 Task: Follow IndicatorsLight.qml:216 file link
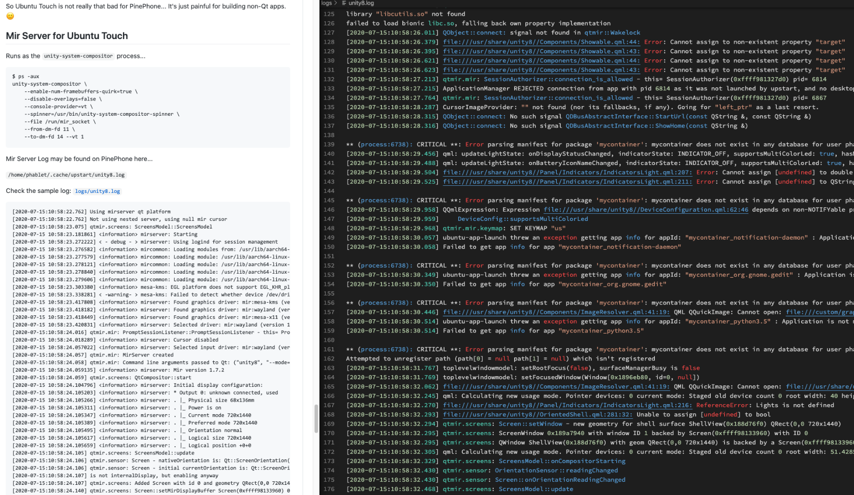567,405
